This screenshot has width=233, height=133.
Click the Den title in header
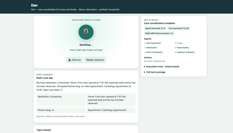[x=34, y=5]
